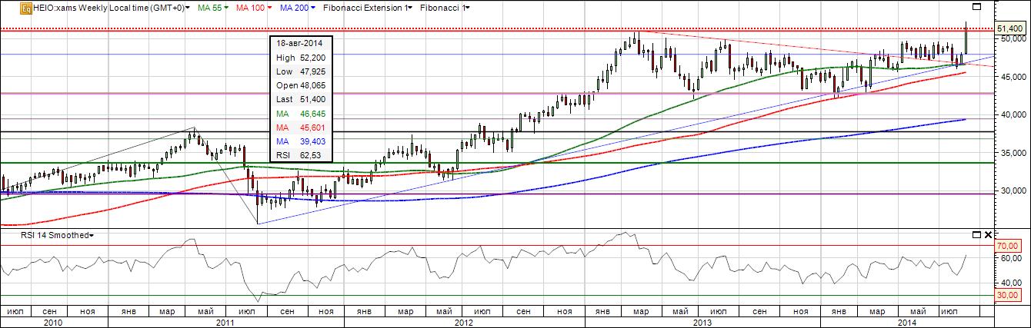Open the MA 55 indicator menu
1031x328 pixels.
(215, 8)
